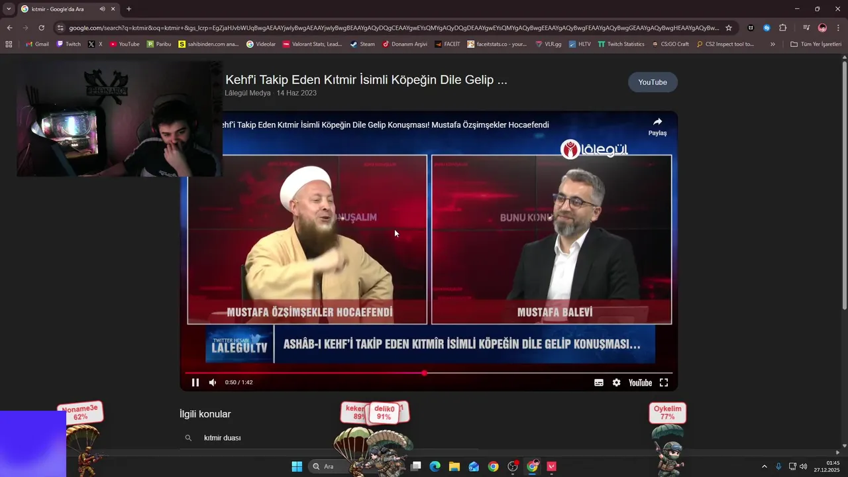Open CS:GO Craft bookmark
Image resolution: width=848 pixels, height=477 pixels.
(x=670, y=44)
